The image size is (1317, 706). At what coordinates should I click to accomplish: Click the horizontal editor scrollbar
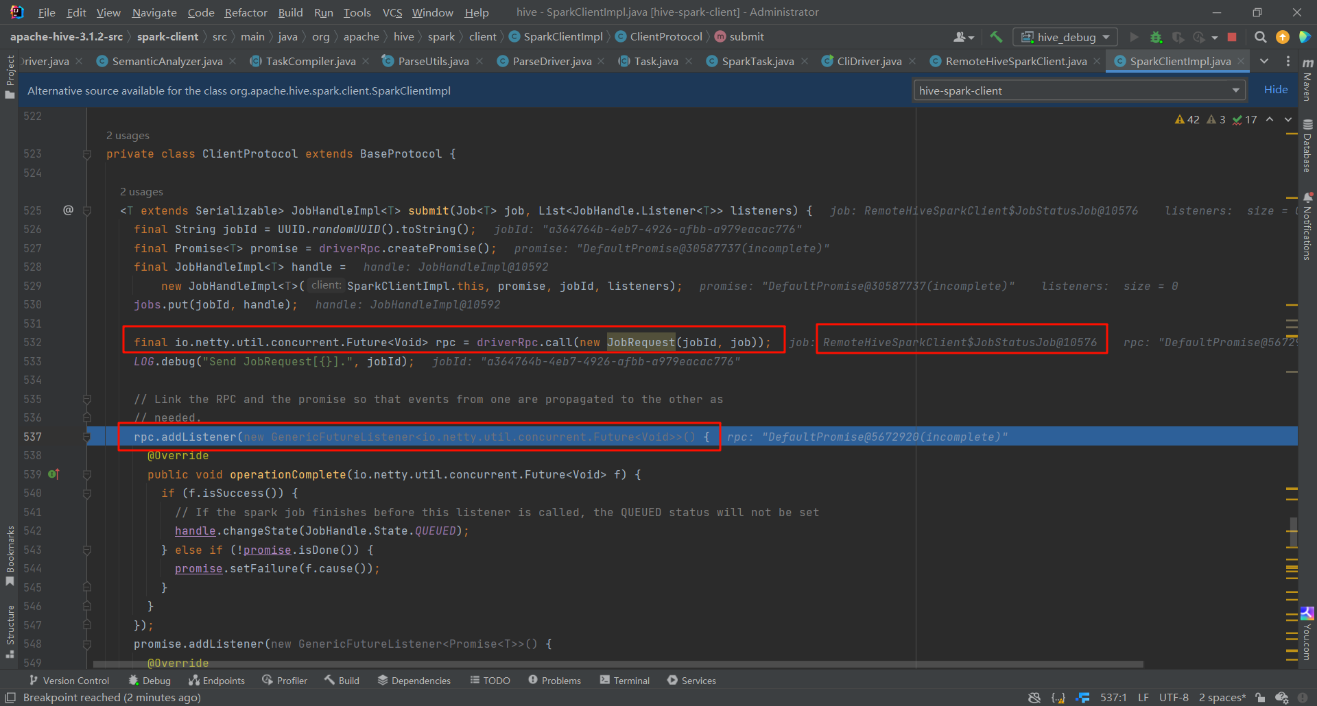617,664
